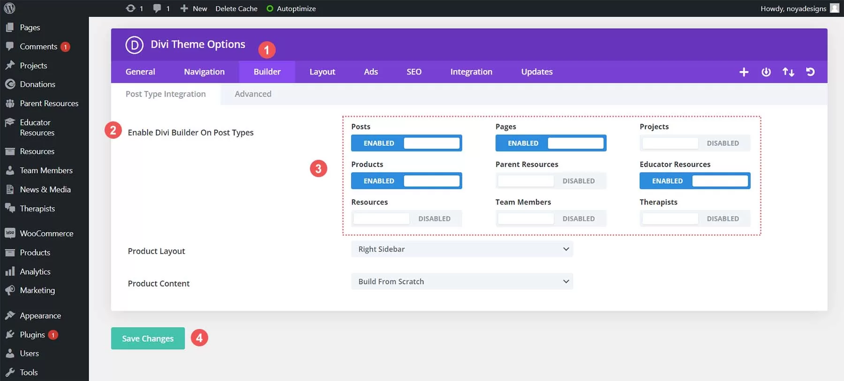Screen dimensions: 844x381
Task: Enable Divi Builder on Projects toggle
Action: 694,143
